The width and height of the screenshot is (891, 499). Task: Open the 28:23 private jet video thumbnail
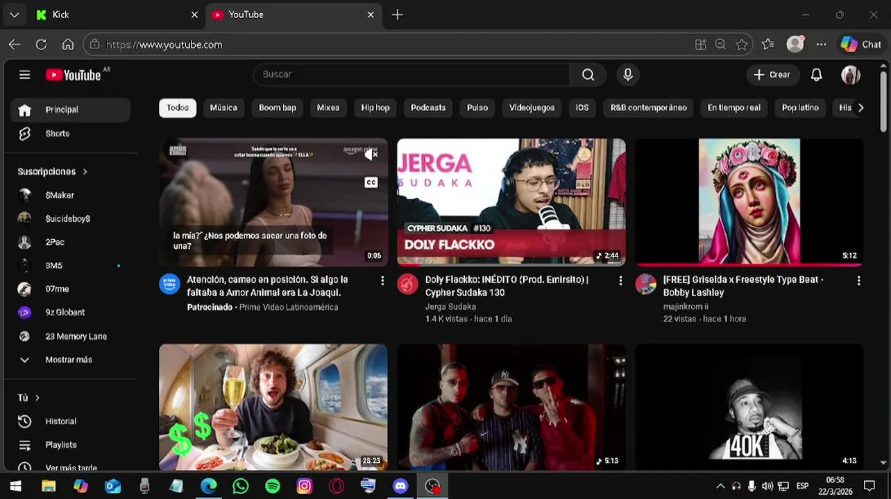click(x=273, y=408)
